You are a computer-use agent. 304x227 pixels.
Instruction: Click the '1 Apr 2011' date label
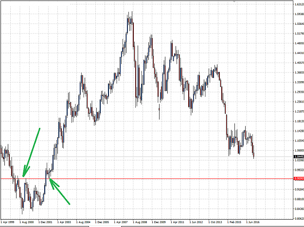coord(178,222)
